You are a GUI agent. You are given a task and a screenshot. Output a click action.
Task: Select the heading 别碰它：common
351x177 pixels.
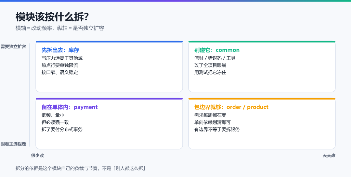[x=217, y=50]
